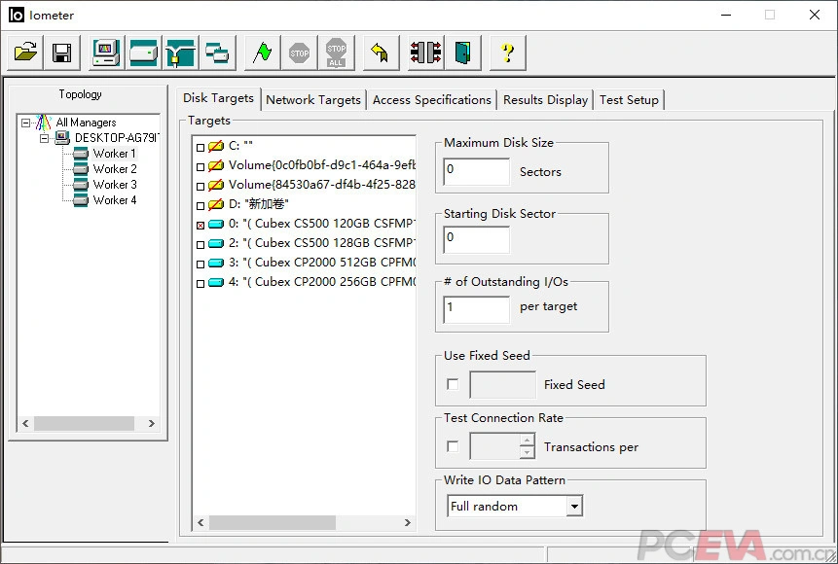838x564 pixels.
Task: Start tests with the green flag
Action: click(x=262, y=53)
